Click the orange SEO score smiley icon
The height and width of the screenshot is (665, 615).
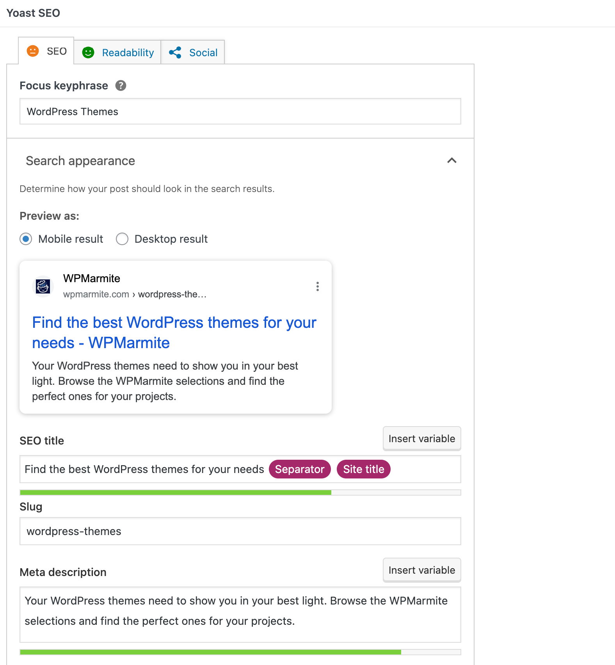[x=34, y=51]
